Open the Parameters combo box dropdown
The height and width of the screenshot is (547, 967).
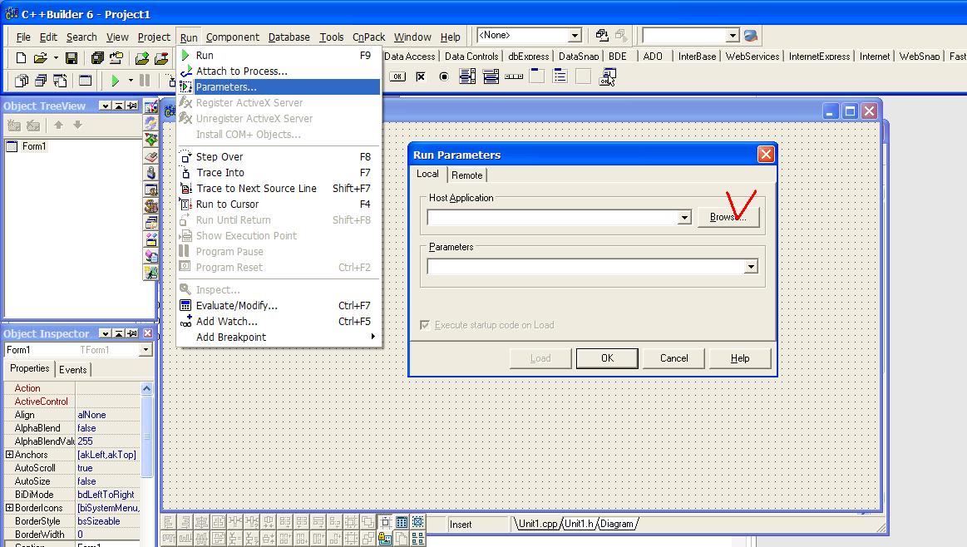pyautogui.click(x=751, y=267)
